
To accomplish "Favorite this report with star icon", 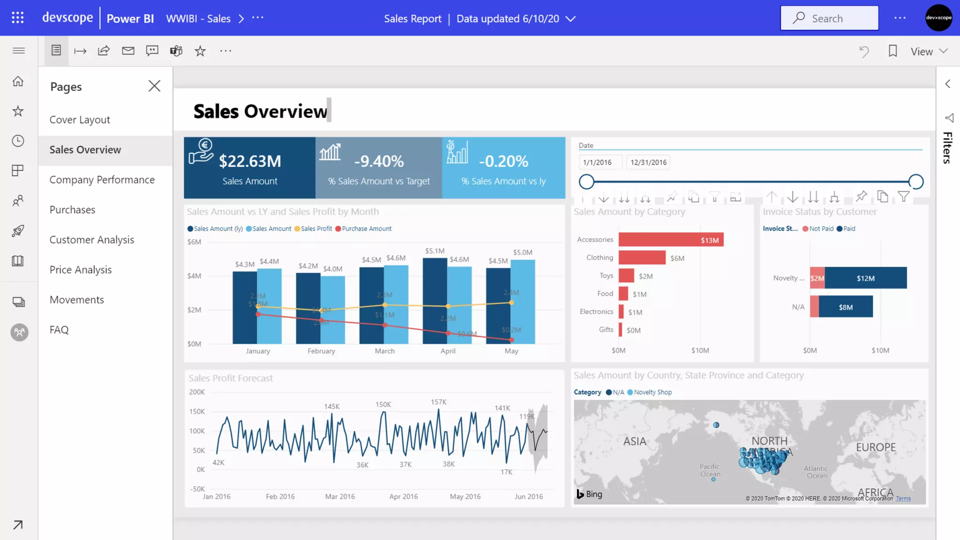I will [200, 51].
